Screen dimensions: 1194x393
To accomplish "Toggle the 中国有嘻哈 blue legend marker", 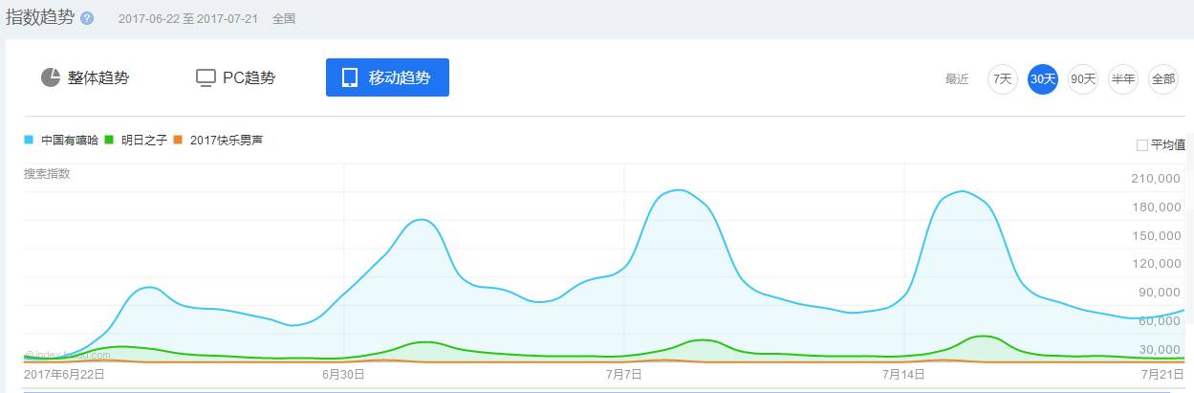I will [x=29, y=140].
